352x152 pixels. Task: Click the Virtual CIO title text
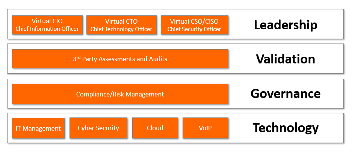47,21
